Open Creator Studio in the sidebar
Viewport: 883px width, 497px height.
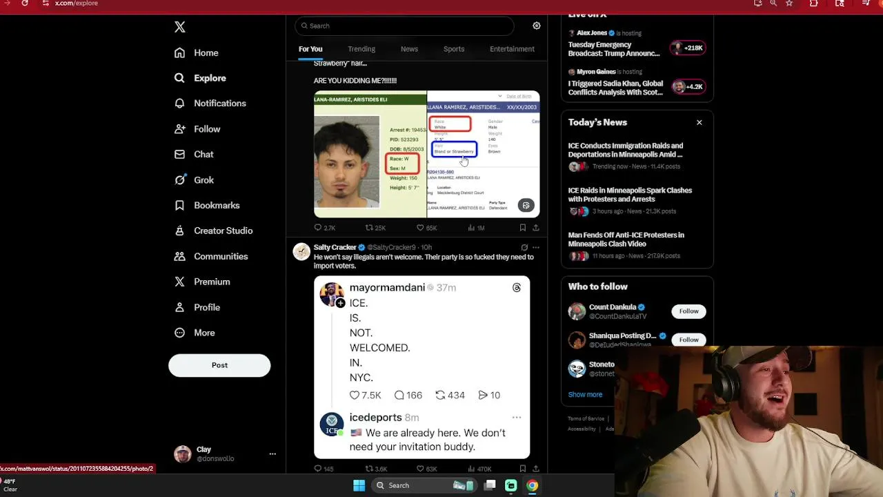213,231
